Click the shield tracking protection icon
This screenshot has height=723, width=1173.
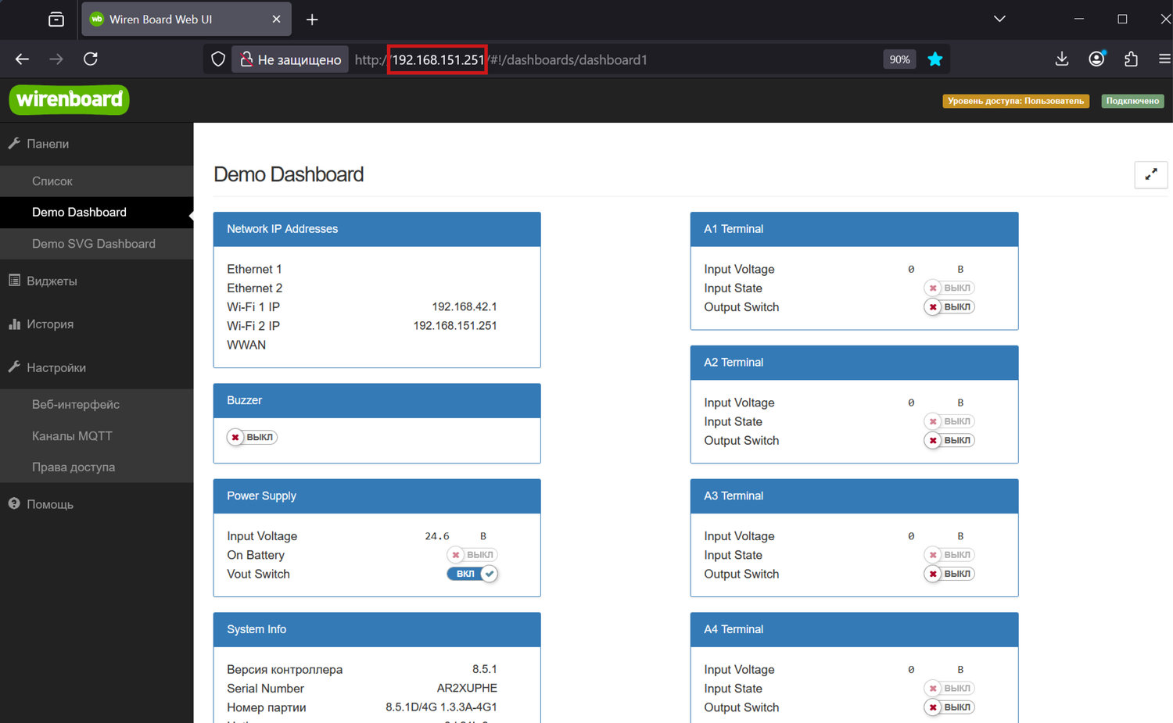pos(218,59)
